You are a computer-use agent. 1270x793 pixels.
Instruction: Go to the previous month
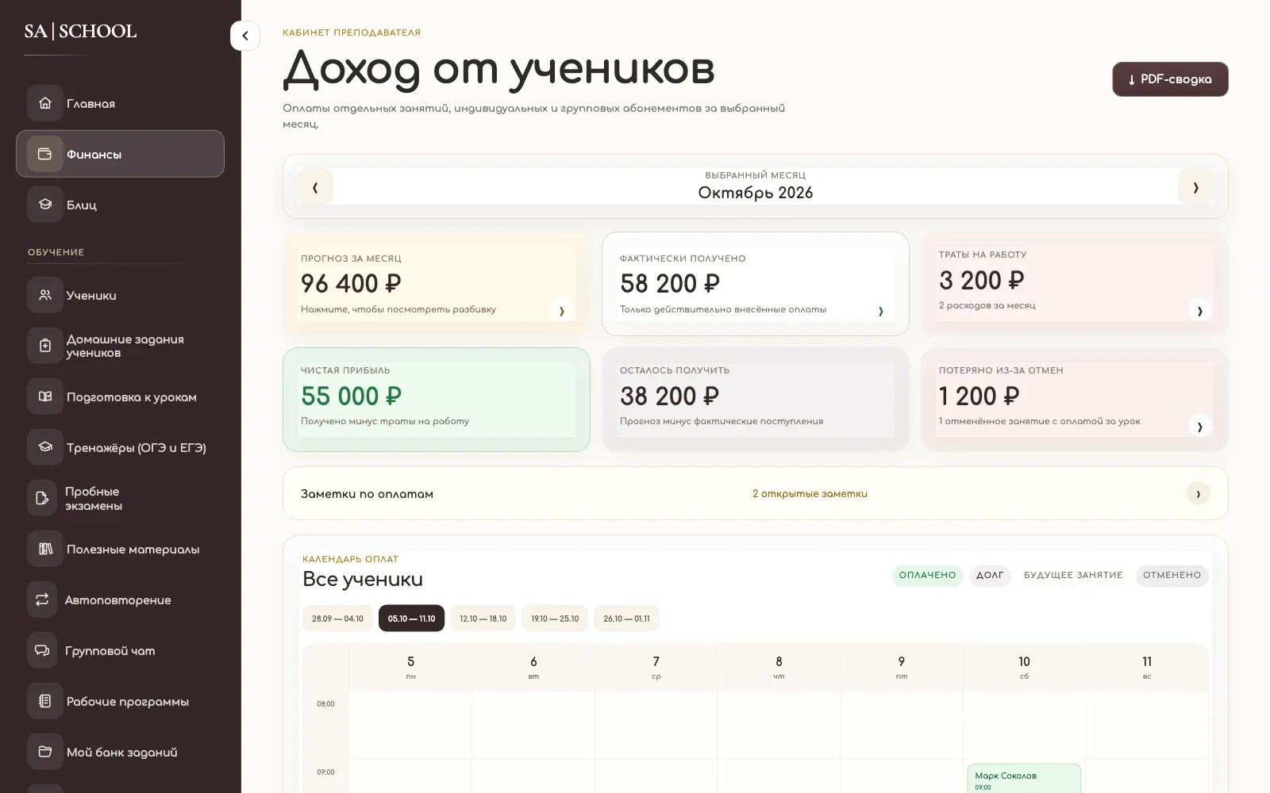315,187
